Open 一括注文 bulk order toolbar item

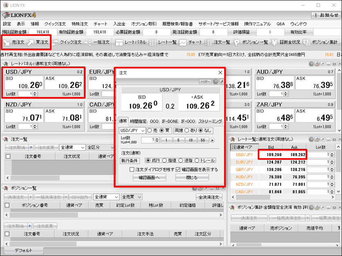tap(97, 42)
